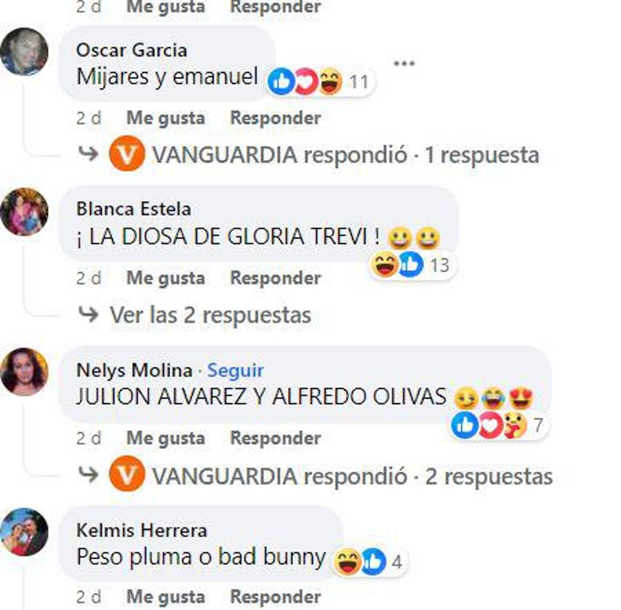Reply to Kelmis Herrera's comment via Responder
The height and width of the screenshot is (610, 621).
point(276,596)
